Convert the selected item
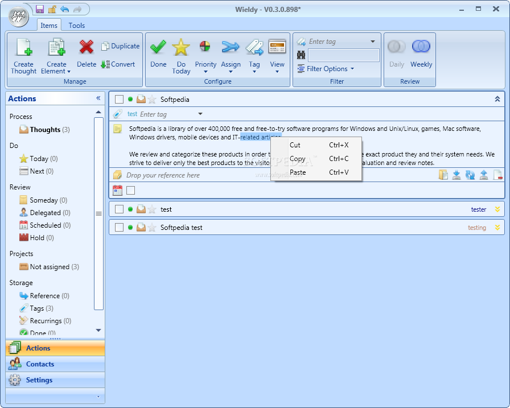The height and width of the screenshot is (408, 510). (x=118, y=64)
